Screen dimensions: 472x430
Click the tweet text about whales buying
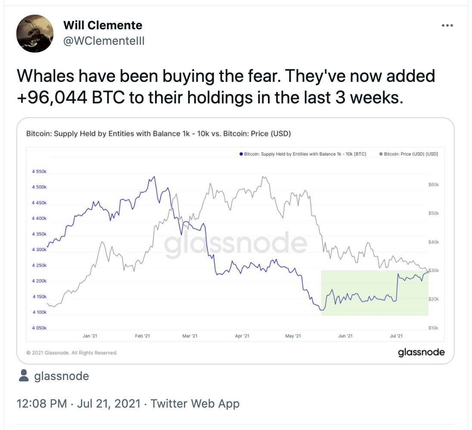tap(226, 87)
